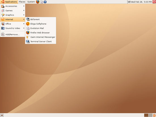Click the Games label
The height and width of the screenshot is (117, 156).
tap(9, 10)
